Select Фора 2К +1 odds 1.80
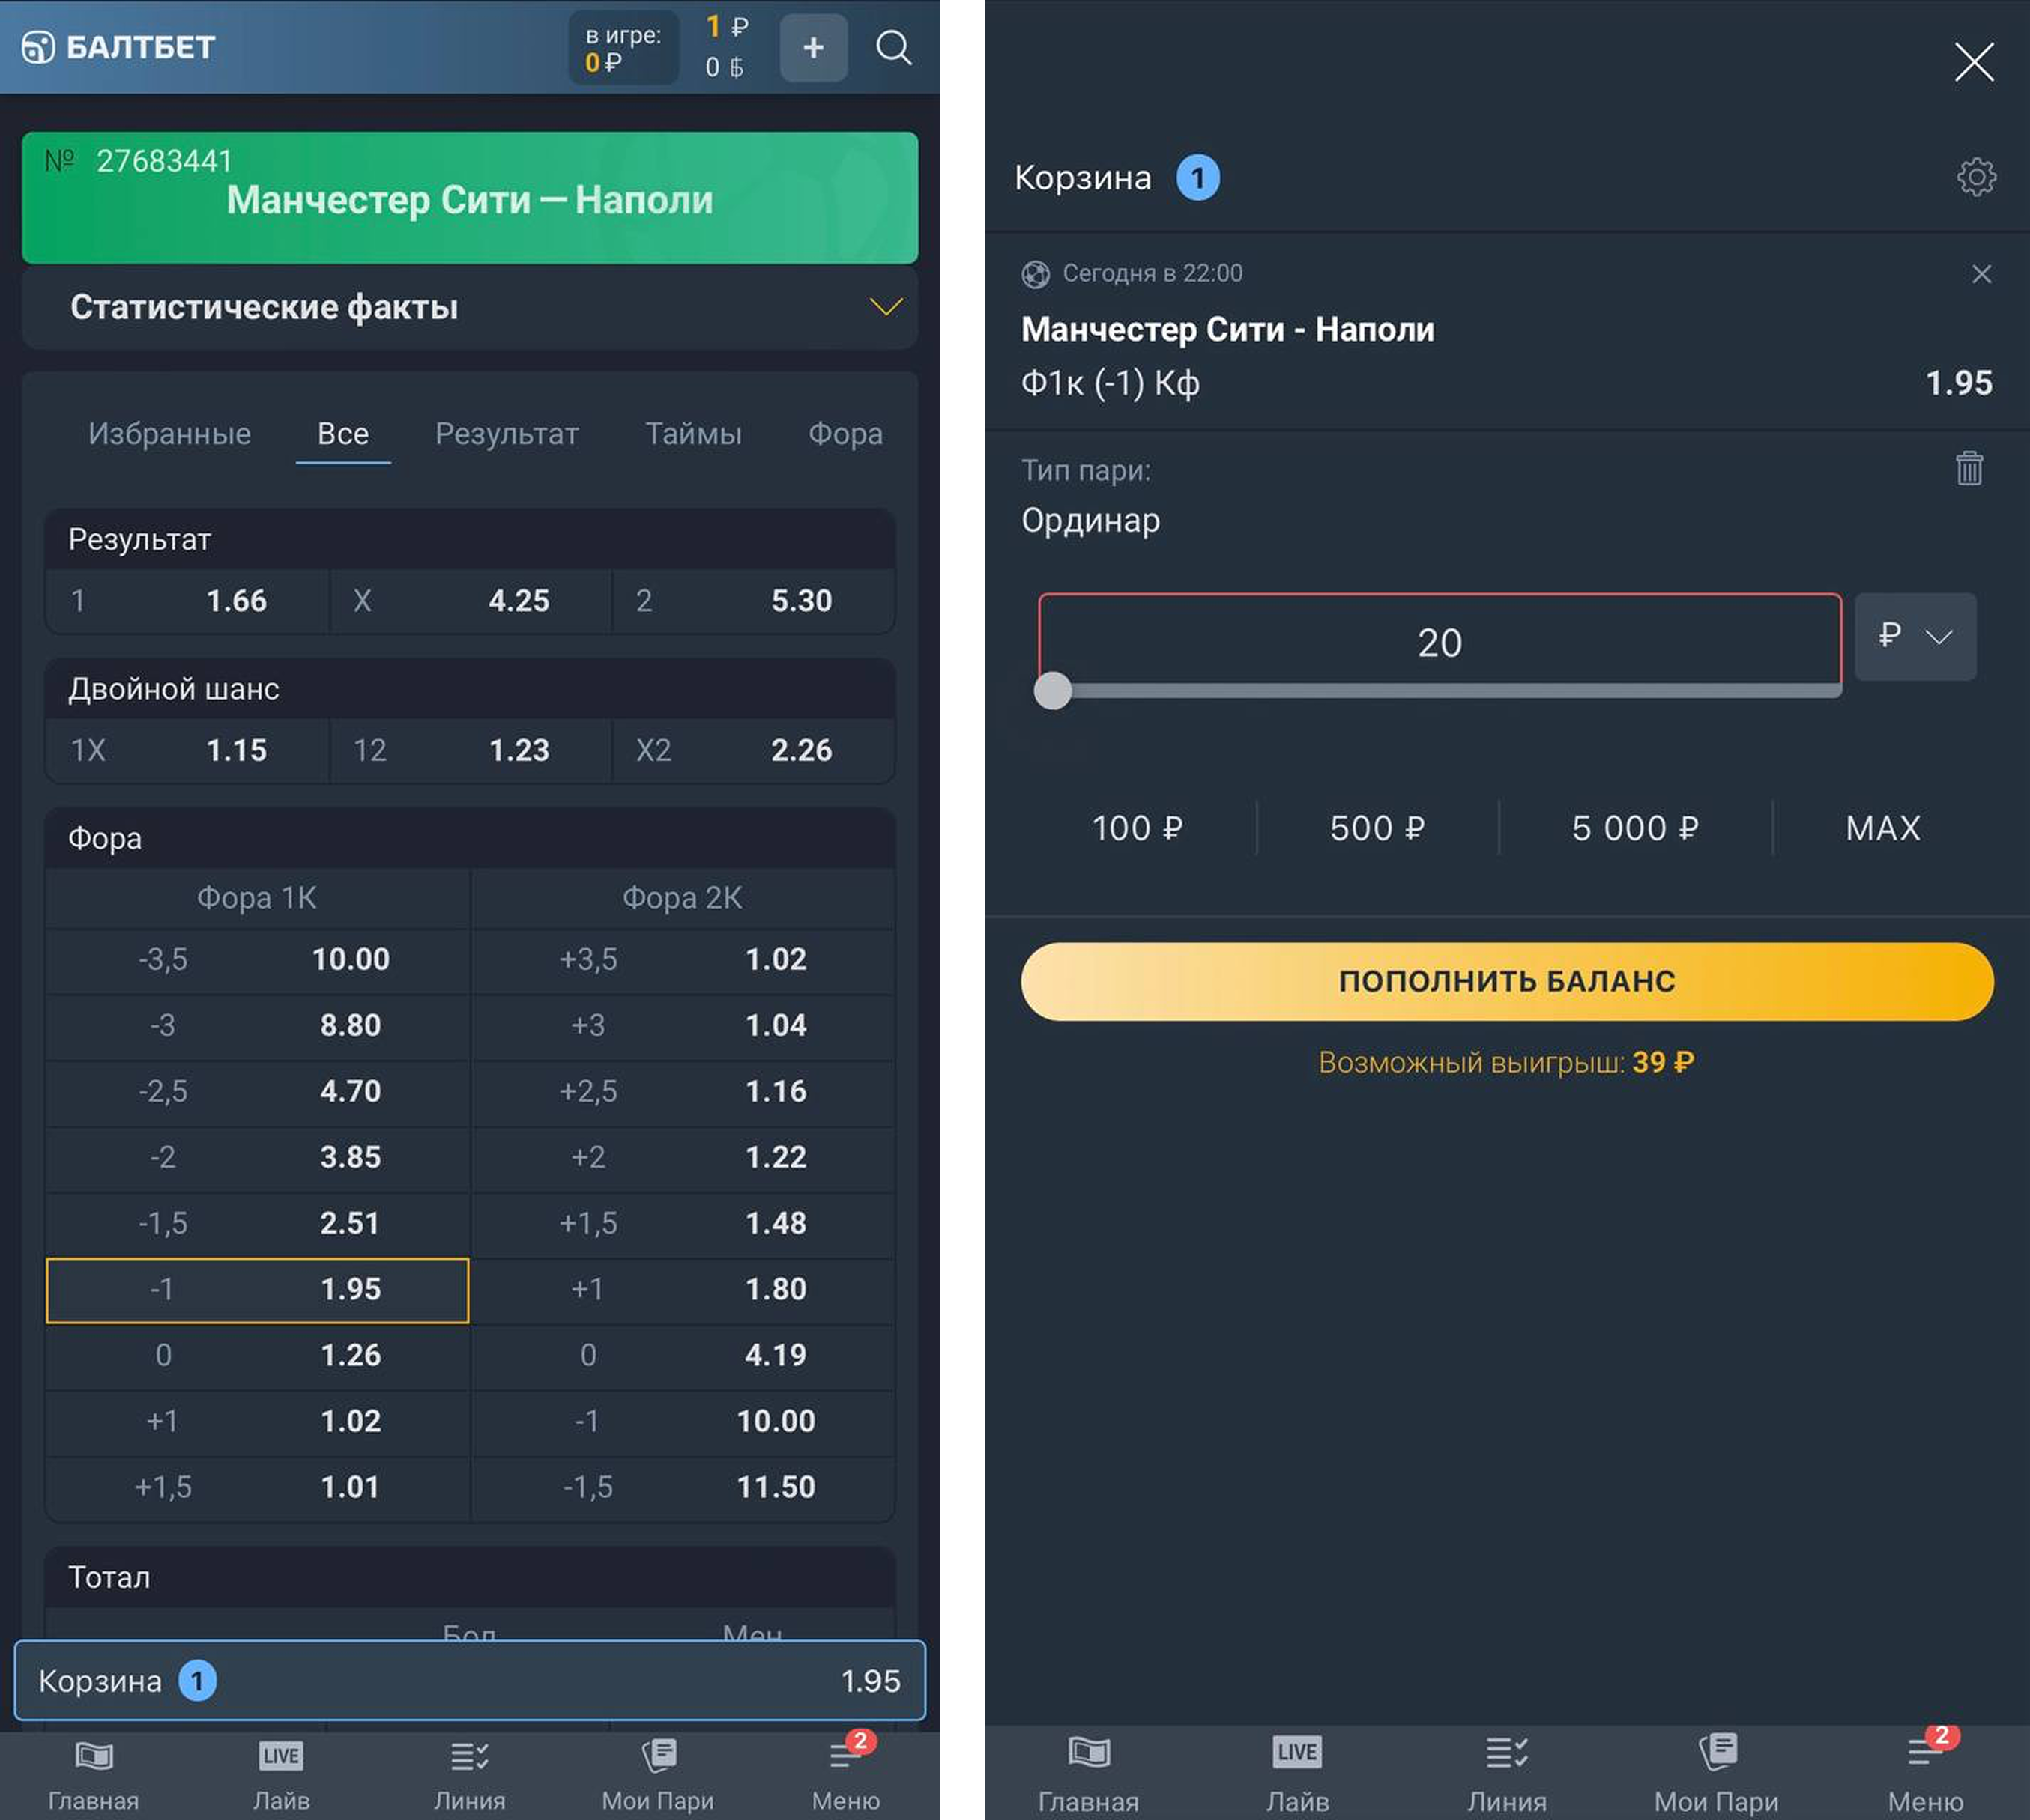 683,1290
